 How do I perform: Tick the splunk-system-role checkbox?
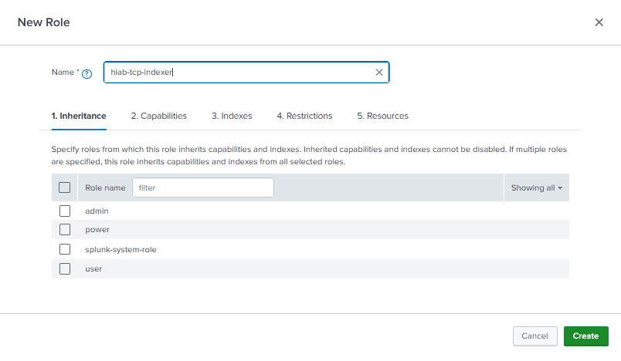click(65, 249)
